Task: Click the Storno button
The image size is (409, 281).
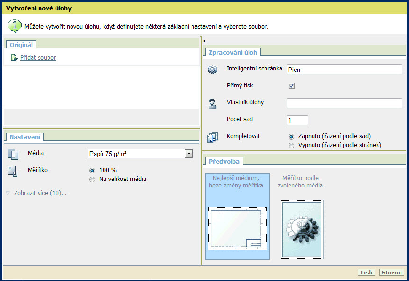Action: 392,273
